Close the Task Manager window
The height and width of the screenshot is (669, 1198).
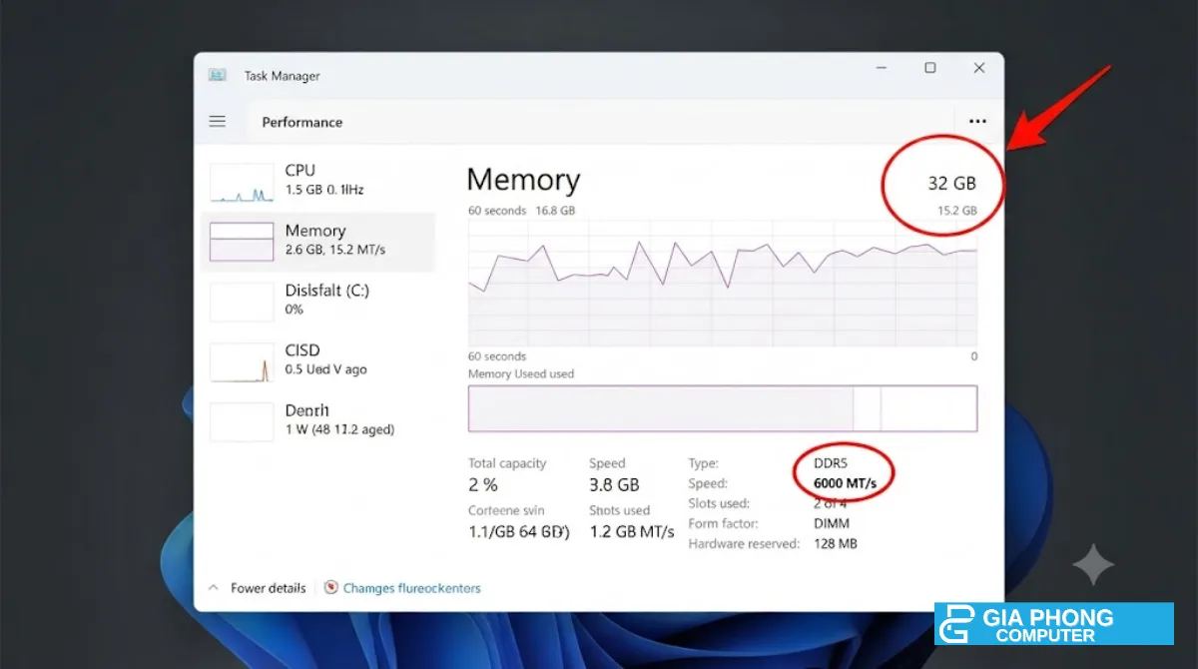(979, 68)
